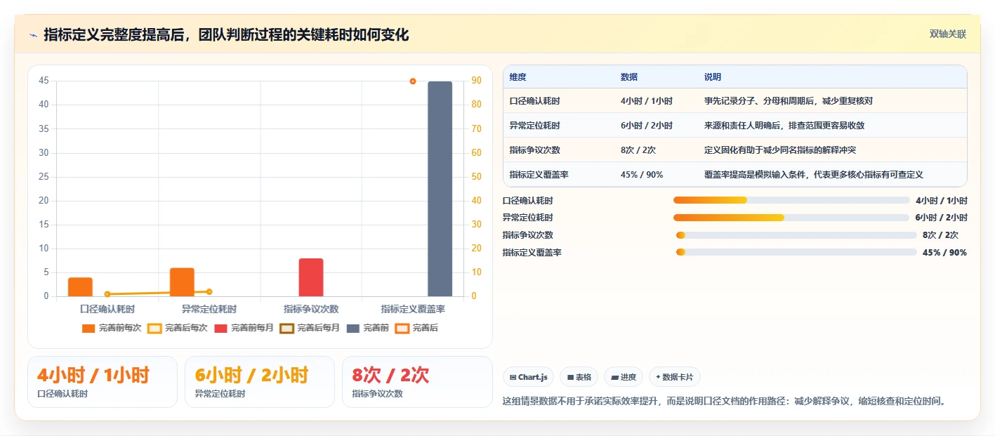The image size is (995, 436).
Task: Click the gray-blue bar for 指标定义覆盖率
Action: [x=440, y=189]
